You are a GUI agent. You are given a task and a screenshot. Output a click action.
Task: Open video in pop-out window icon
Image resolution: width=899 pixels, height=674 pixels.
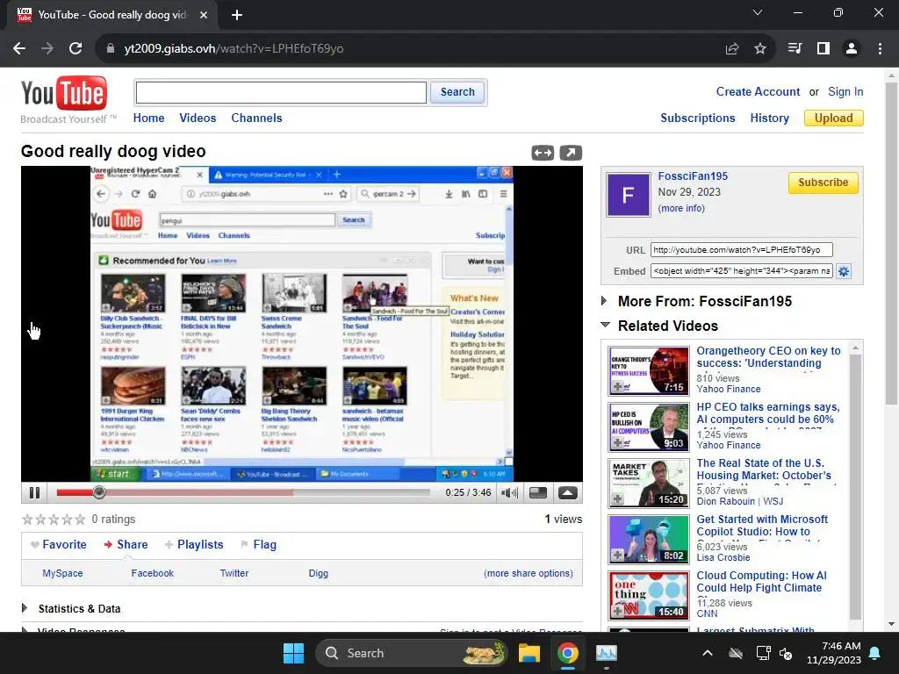pos(571,153)
